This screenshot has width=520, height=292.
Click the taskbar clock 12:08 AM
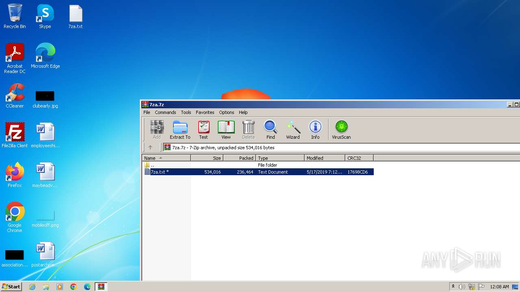(x=499, y=287)
